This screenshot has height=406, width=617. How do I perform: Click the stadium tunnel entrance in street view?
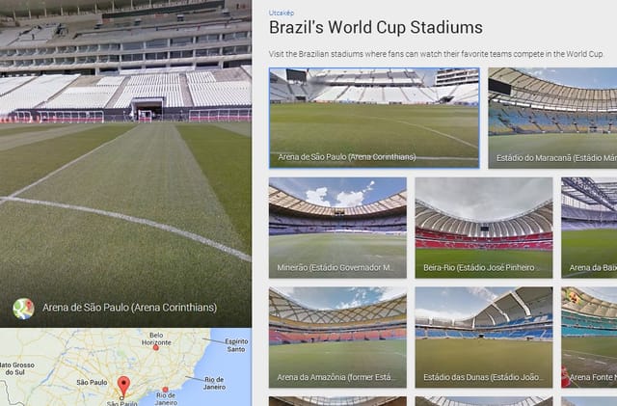(x=148, y=109)
